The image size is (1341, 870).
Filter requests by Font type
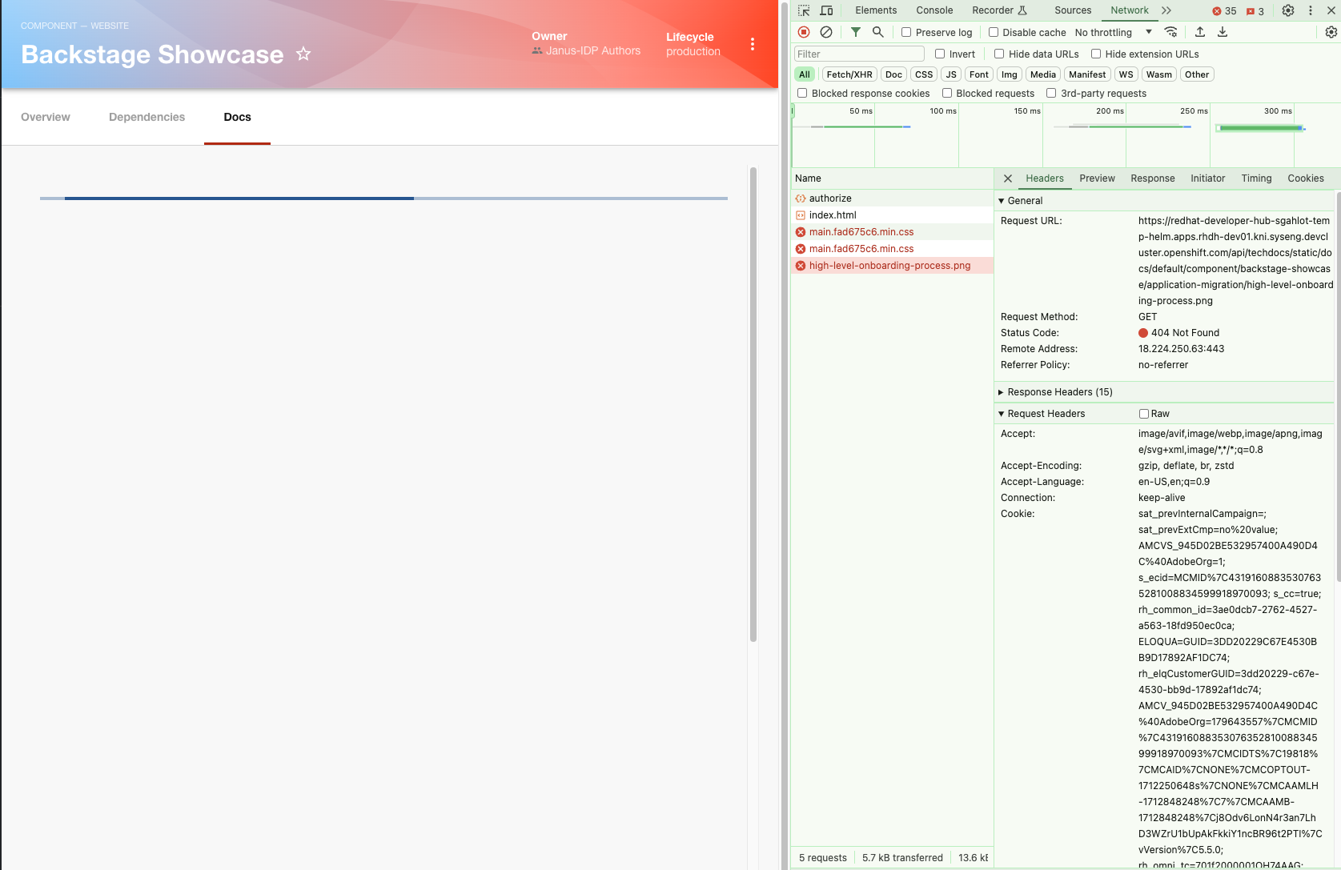(x=979, y=74)
